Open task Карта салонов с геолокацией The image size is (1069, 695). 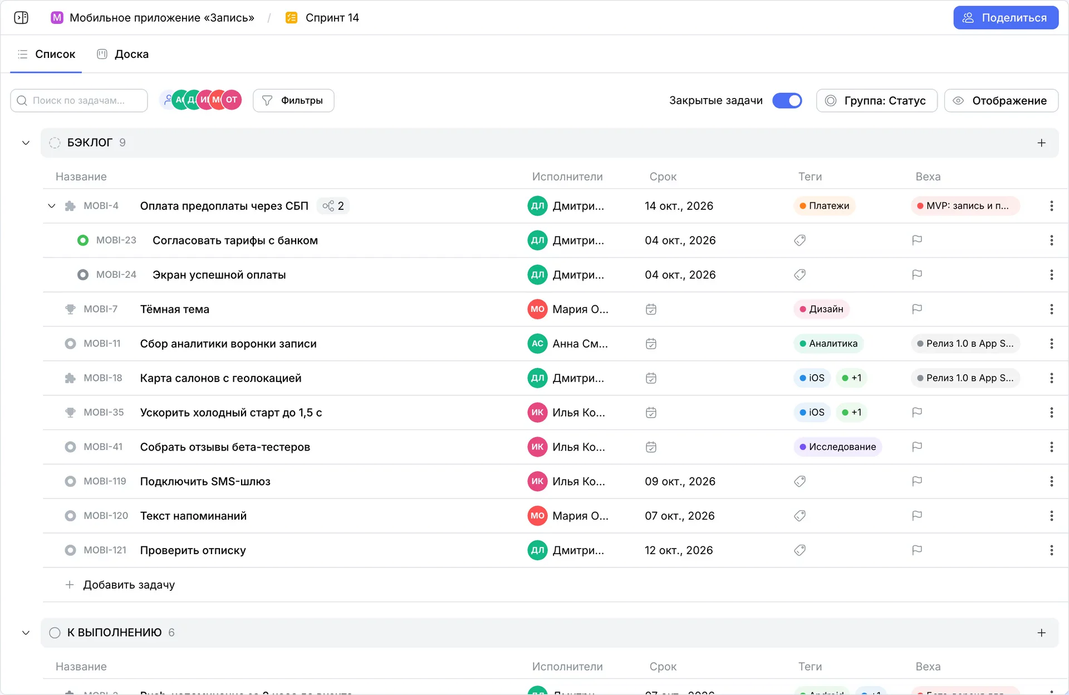(x=220, y=378)
